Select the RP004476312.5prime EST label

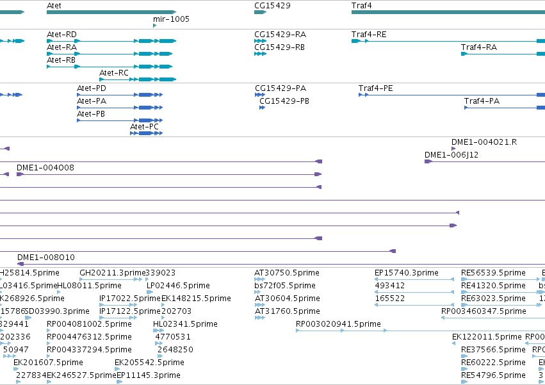click(x=89, y=337)
